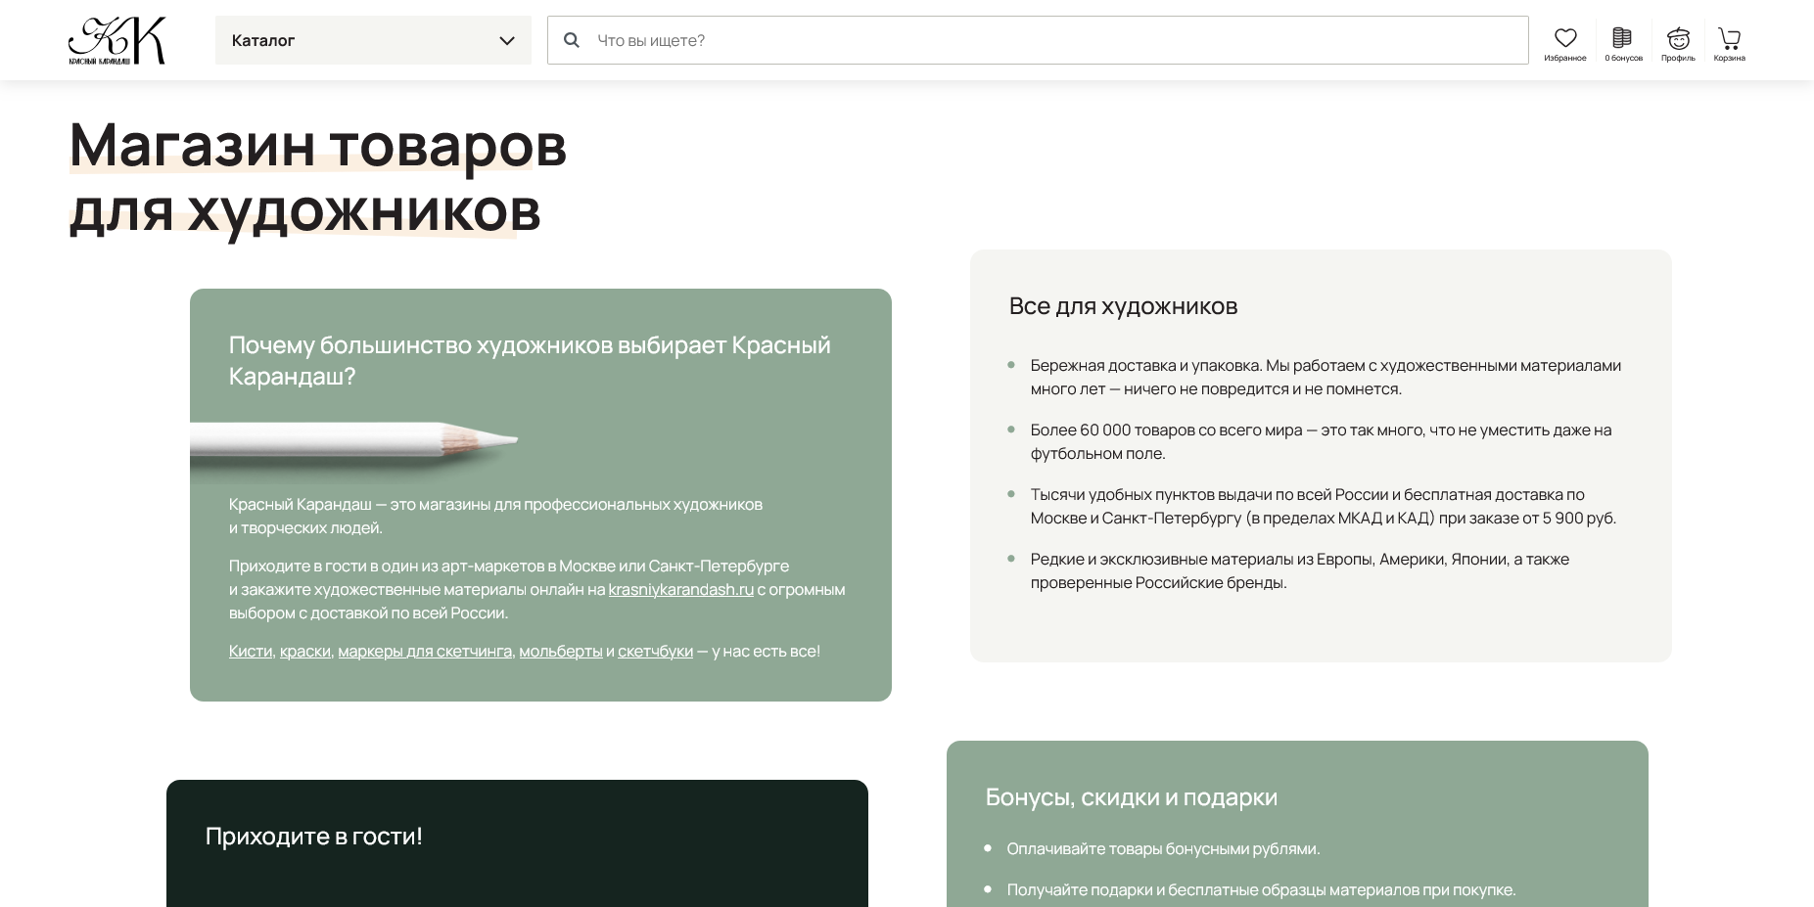
Task: Click 'Получайте подарки и бесплатные образцы' text
Action: pyautogui.click(x=1262, y=889)
